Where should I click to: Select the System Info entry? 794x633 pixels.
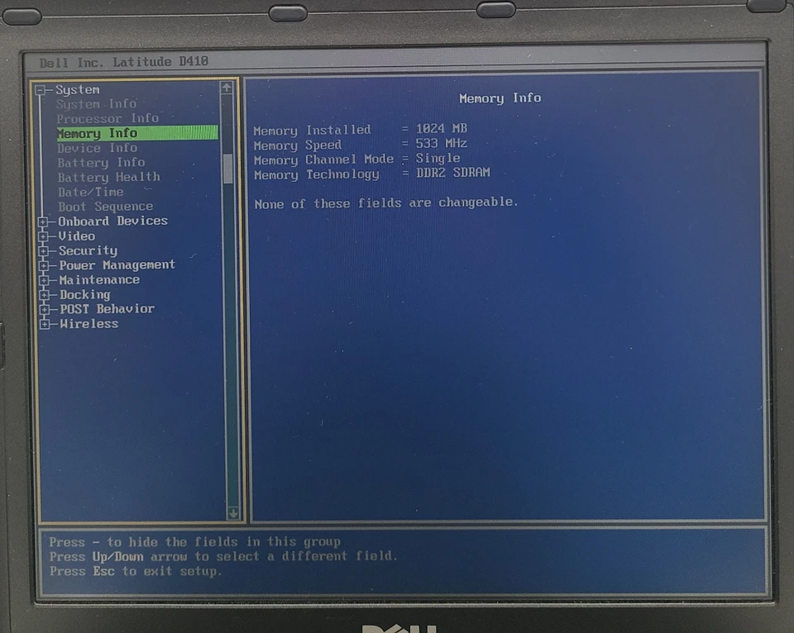click(96, 103)
